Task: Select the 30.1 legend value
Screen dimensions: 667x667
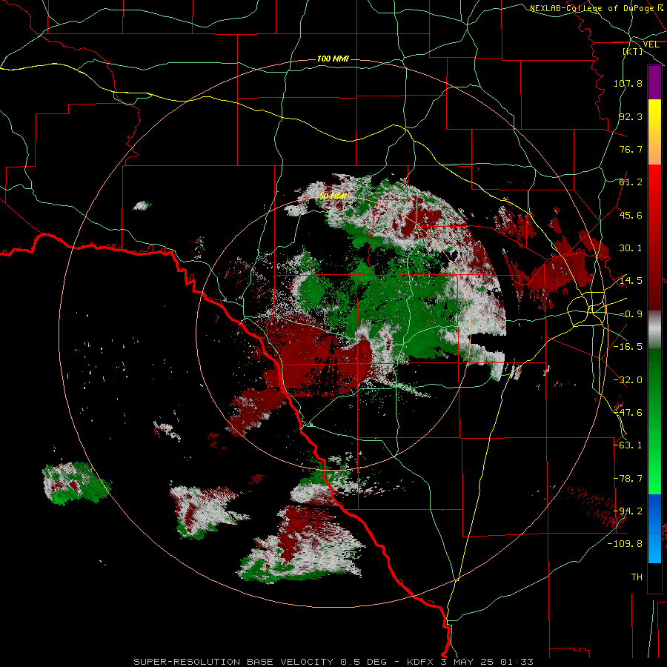Action: click(631, 248)
